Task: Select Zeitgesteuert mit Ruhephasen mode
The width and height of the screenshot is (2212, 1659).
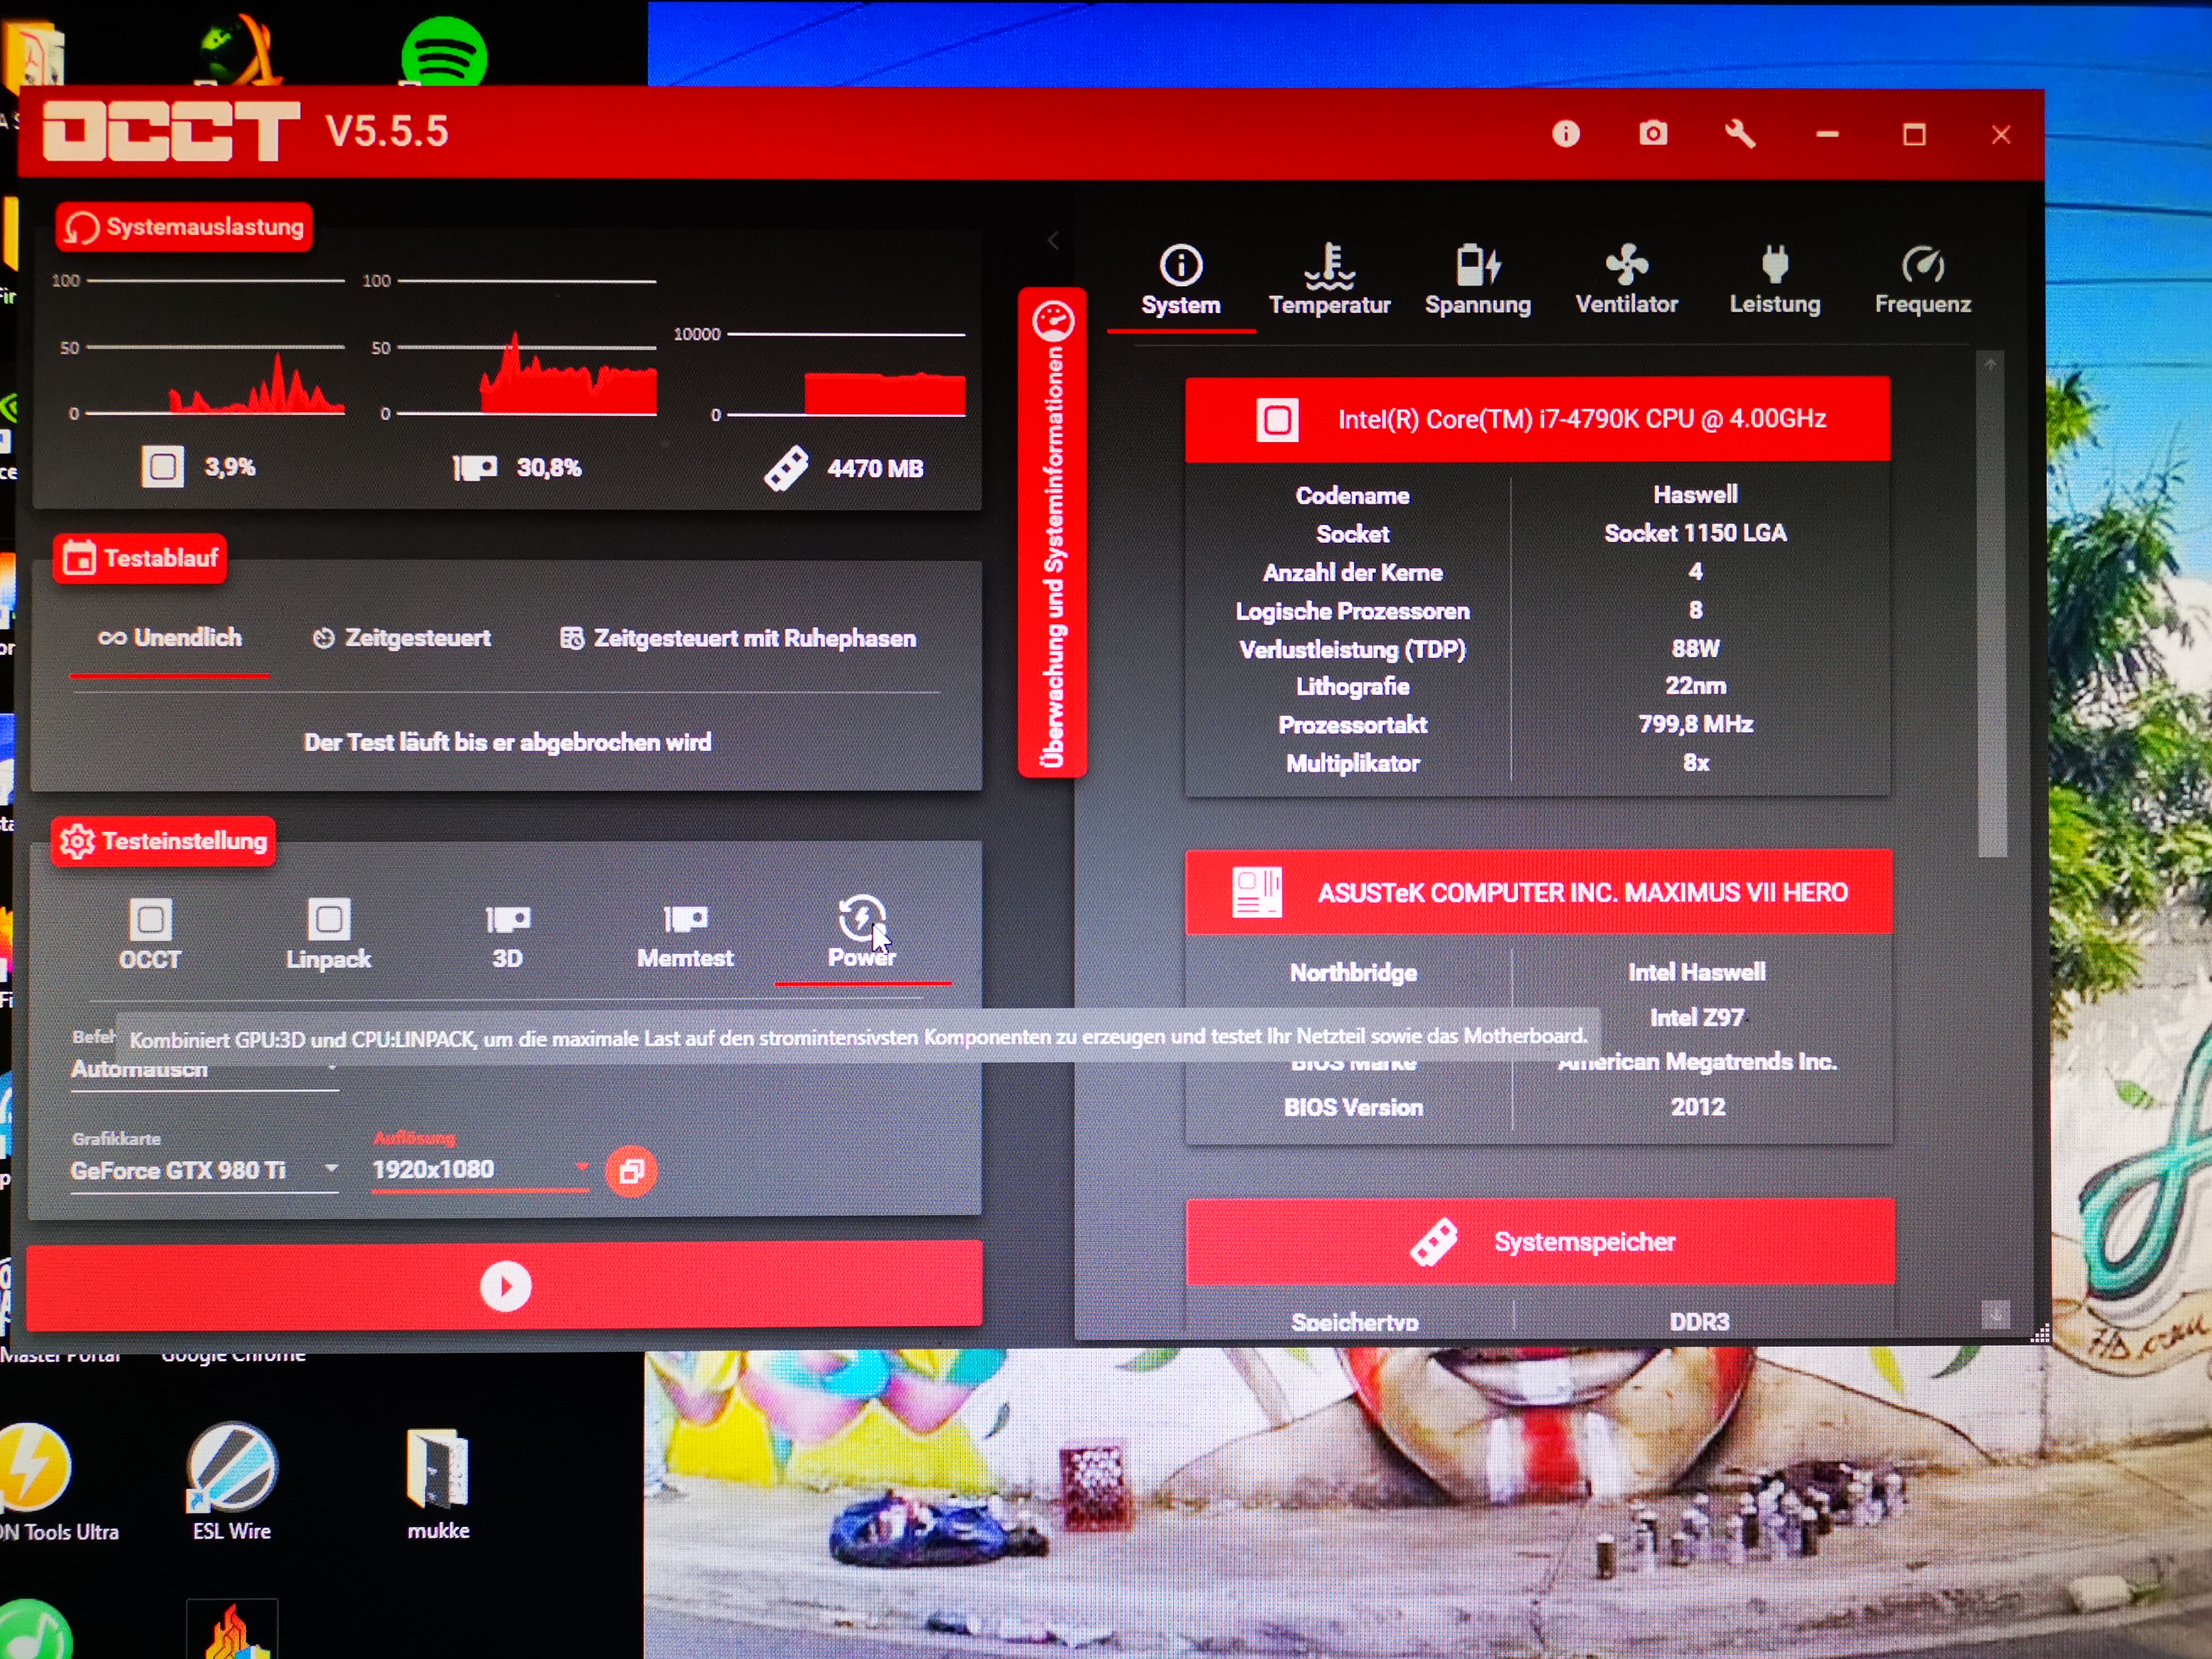Action: pos(738,638)
